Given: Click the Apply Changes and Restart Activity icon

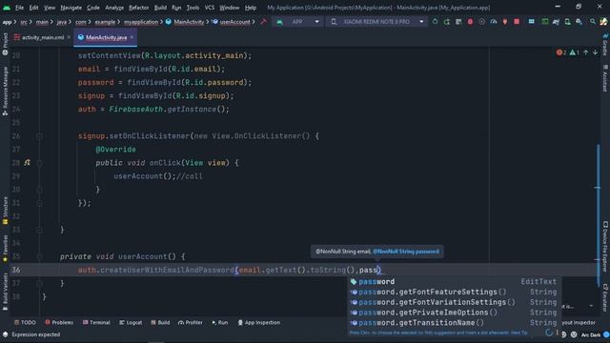Looking at the screenshot, I should 447,22.
